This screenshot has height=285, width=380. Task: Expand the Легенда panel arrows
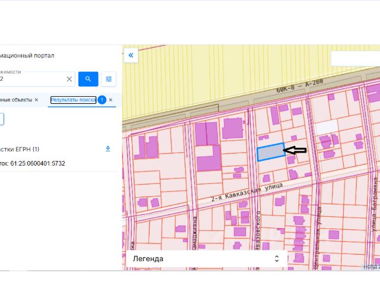(x=277, y=259)
